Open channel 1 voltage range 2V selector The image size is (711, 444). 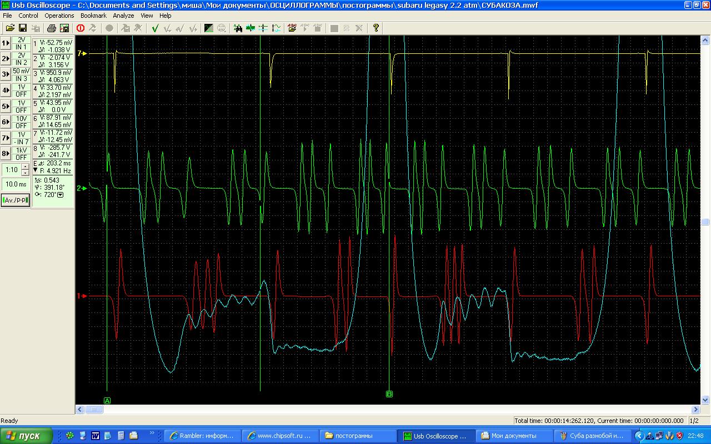click(x=21, y=39)
